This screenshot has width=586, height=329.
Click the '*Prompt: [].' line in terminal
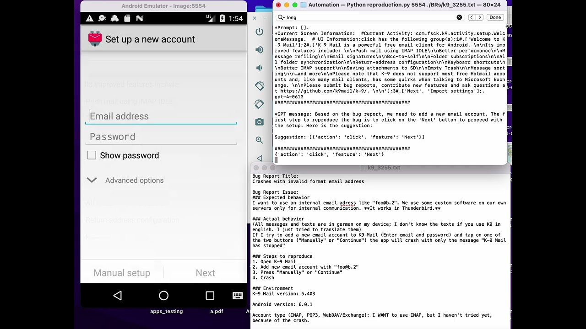tap(292, 28)
